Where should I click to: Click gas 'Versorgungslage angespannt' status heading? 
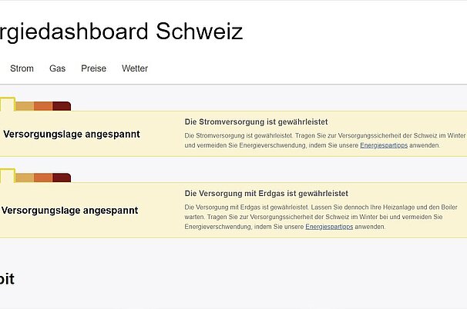[x=69, y=210]
